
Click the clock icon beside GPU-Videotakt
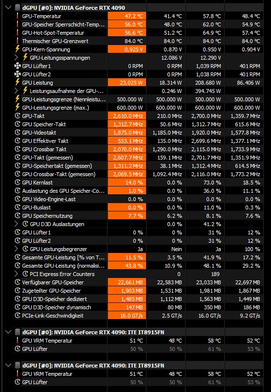tap(18, 133)
